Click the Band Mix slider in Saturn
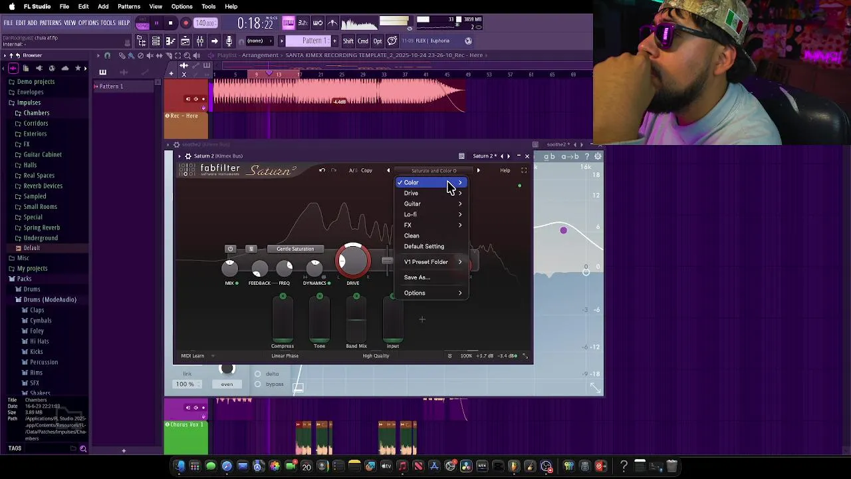 click(x=356, y=319)
